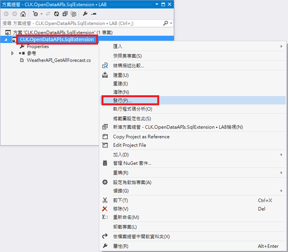Image resolution: width=288 pixels, height=252 pixels.
Task: Choose 快照集專案(S) menu item
Action: (193, 56)
